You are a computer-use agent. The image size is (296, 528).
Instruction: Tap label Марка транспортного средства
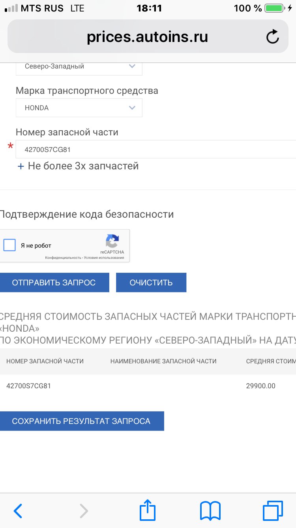tap(87, 91)
